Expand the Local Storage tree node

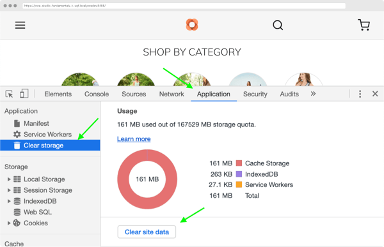click(x=9, y=179)
